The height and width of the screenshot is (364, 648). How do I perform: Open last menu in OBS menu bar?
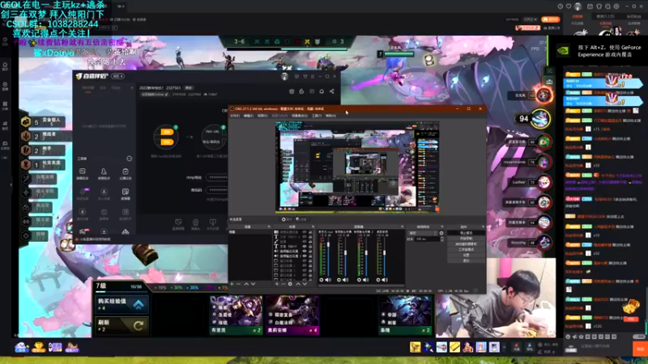tap(330, 116)
